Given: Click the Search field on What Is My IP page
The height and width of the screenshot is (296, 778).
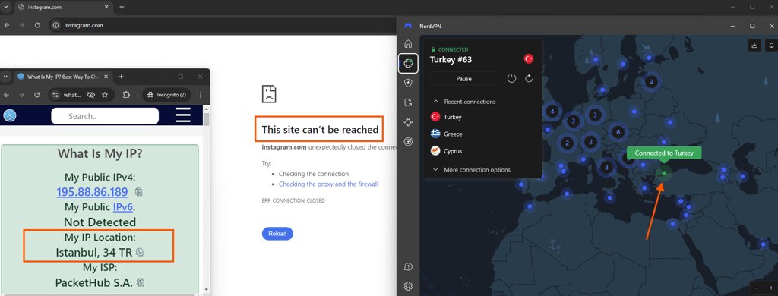Looking at the screenshot, I should pyautogui.click(x=105, y=116).
